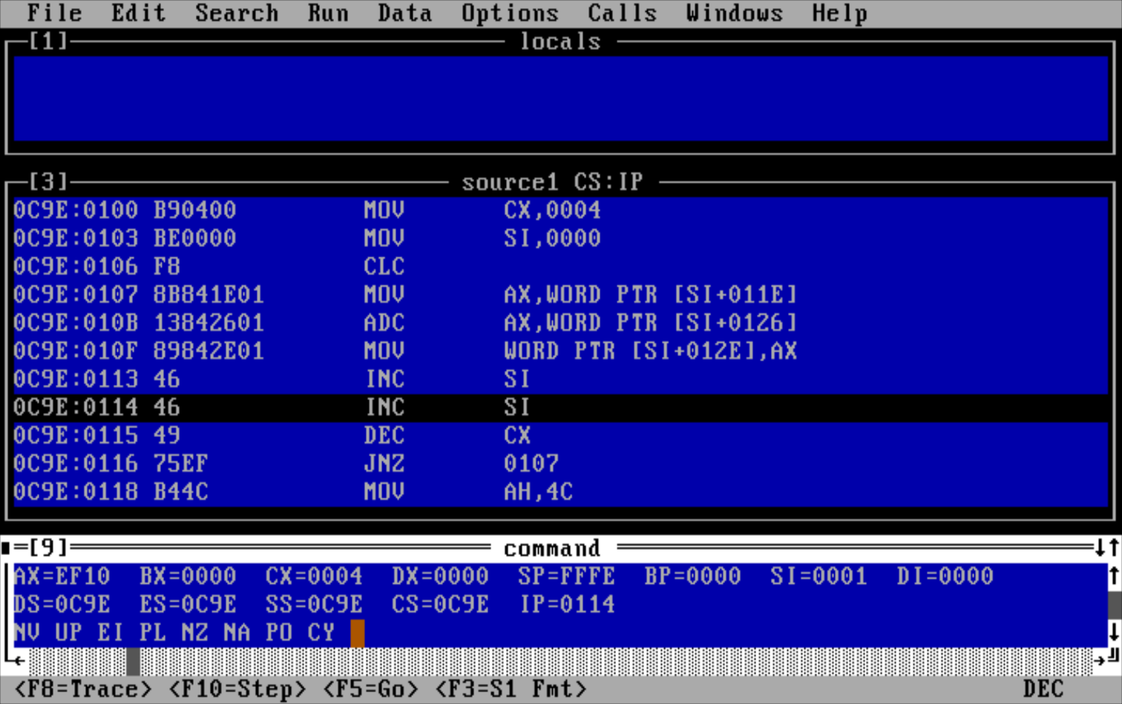Click the NZ zero flag
Screen dimensions: 1122x704
tap(195, 633)
